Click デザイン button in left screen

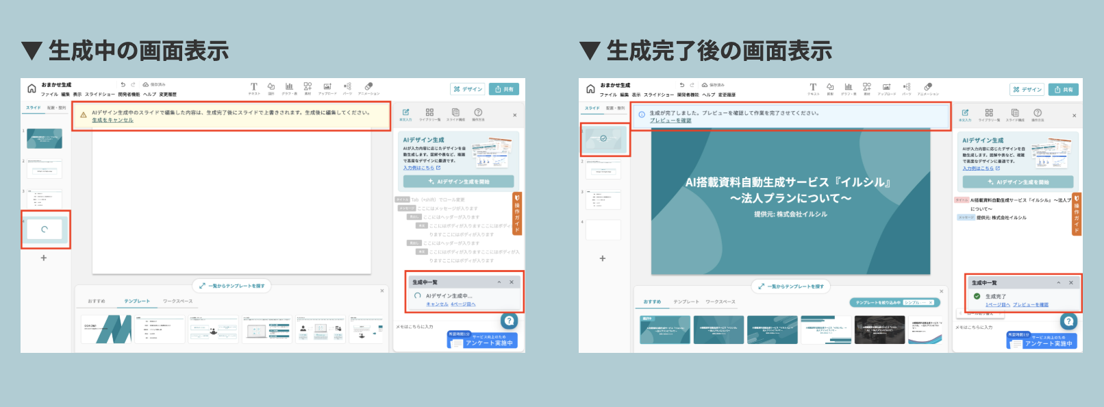[468, 89]
